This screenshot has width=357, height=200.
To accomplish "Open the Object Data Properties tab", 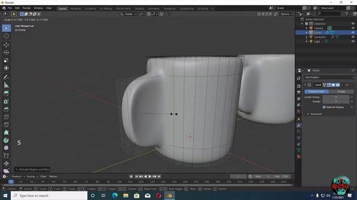I will pyautogui.click(x=299, y=151).
